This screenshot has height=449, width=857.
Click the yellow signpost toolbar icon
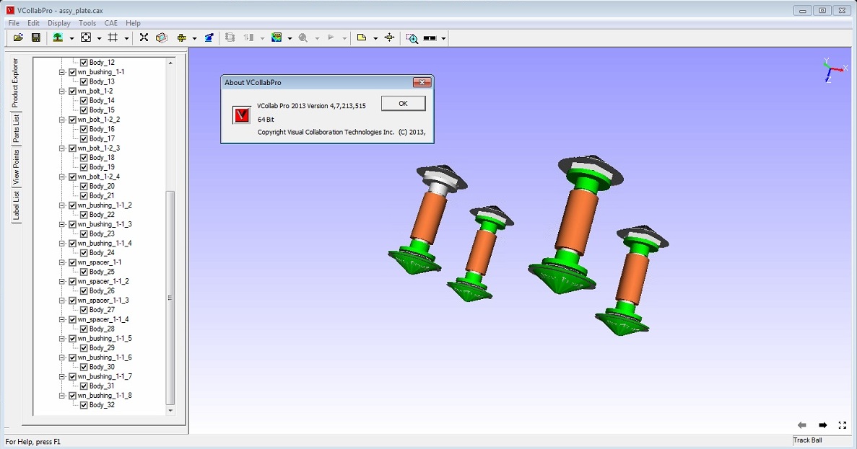[181, 37]
